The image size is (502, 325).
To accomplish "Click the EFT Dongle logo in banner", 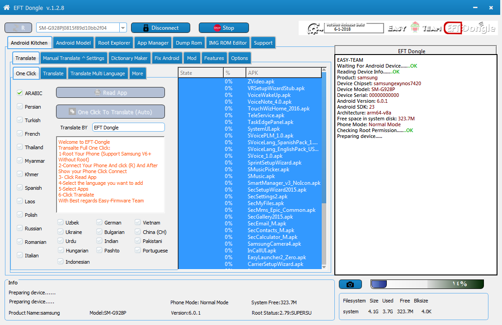I will 469,28.
